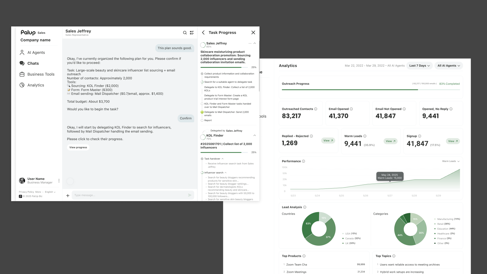Viewport: 487px width, 274px height.
Task: Open the English language dropdown
Action: click(x=50, y=192)
